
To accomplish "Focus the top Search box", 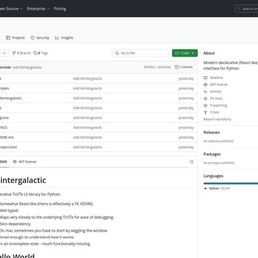I will 246,8.
